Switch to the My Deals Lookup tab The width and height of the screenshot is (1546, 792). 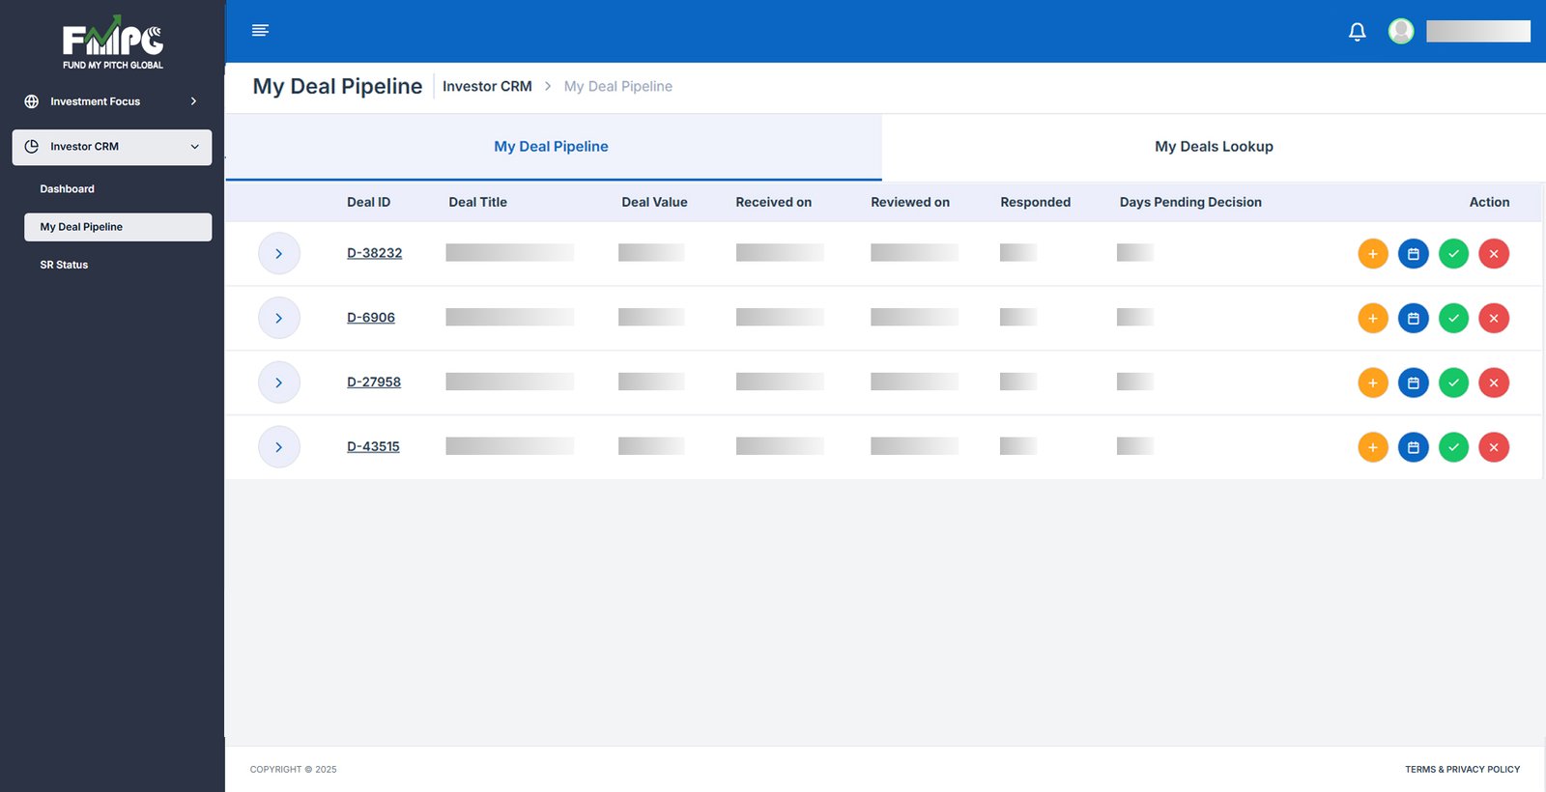coord(1214,147)
